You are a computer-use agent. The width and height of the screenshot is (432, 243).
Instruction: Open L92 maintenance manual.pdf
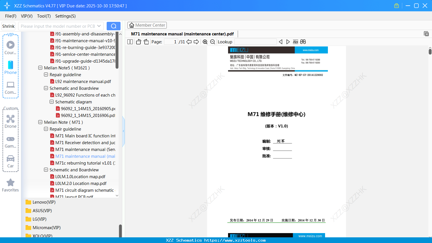[x=82, y=81]
